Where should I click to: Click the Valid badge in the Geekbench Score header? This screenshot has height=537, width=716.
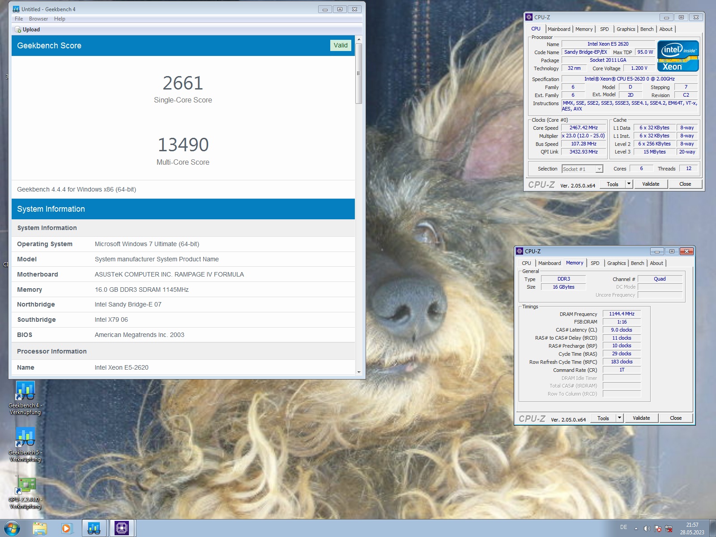click(x=341, y=45)
